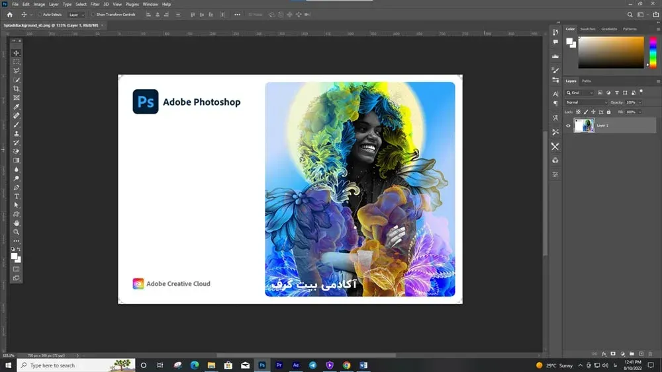662x372 pixels.
Task: Open the Fill slider dropdown arrow
Action: coord(640,112)
